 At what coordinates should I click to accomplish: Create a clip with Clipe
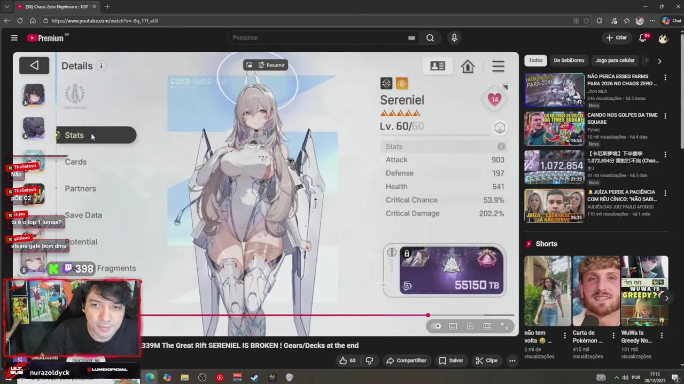486,361
